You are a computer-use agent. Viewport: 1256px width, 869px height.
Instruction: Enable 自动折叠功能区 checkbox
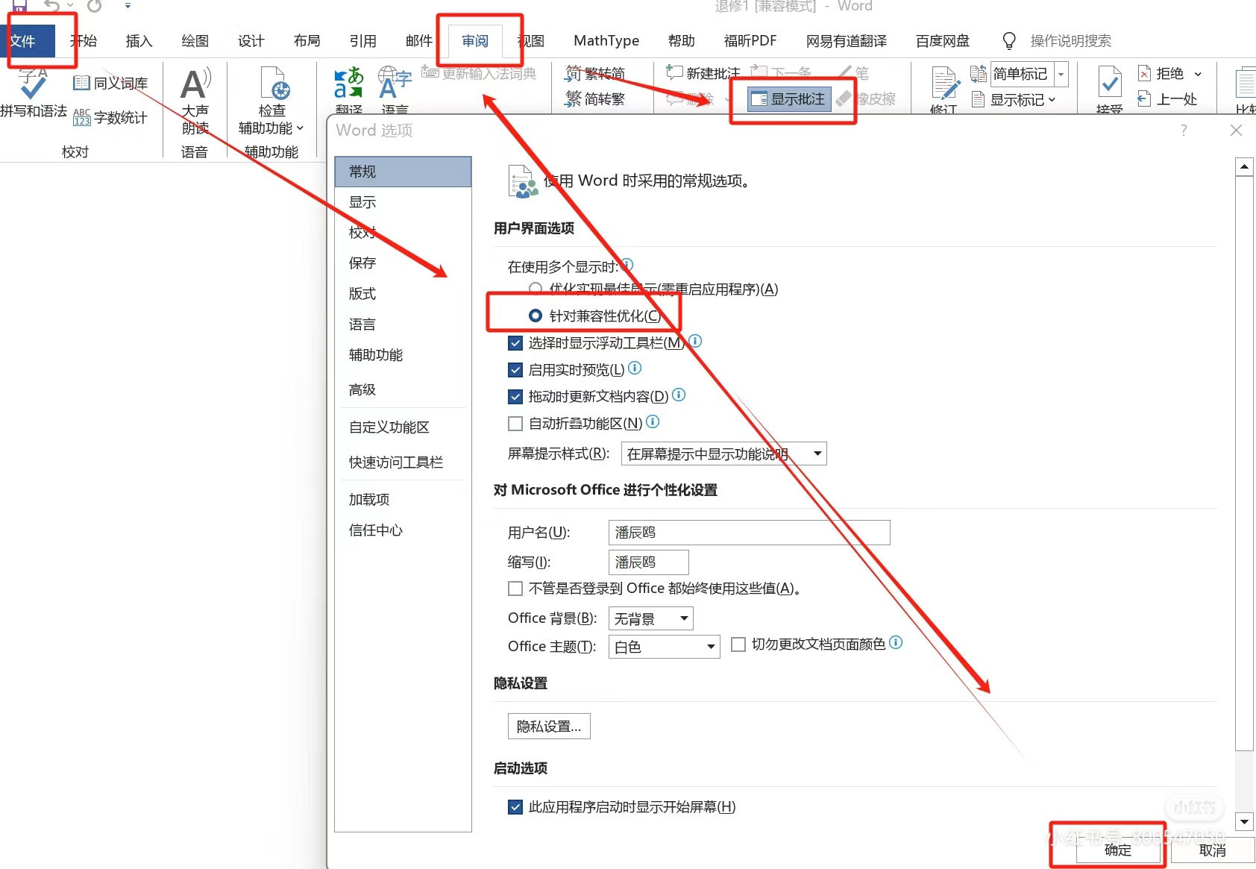coord(515,424)
